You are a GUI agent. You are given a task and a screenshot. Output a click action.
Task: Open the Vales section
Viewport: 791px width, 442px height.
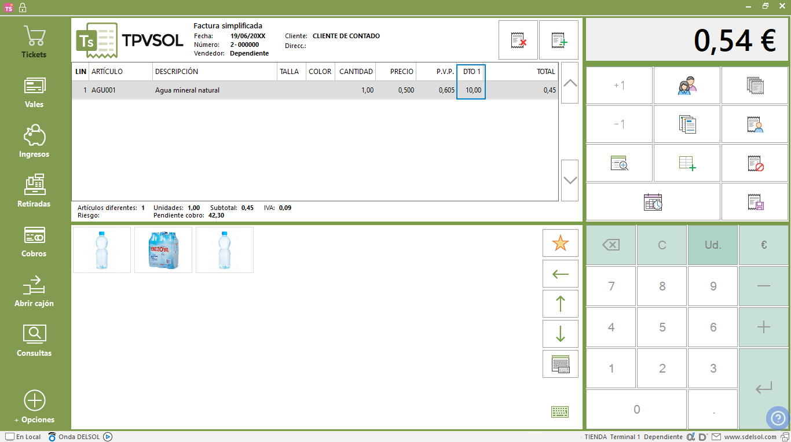coord(34,92)
